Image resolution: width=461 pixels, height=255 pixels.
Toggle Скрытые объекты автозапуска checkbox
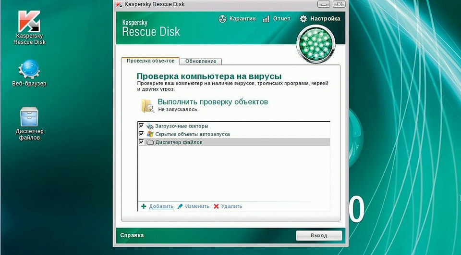pos(141,134)
